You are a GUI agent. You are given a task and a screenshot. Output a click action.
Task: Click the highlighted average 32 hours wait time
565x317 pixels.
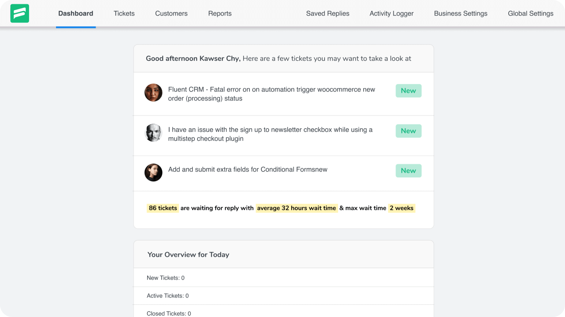pos(296,208)
